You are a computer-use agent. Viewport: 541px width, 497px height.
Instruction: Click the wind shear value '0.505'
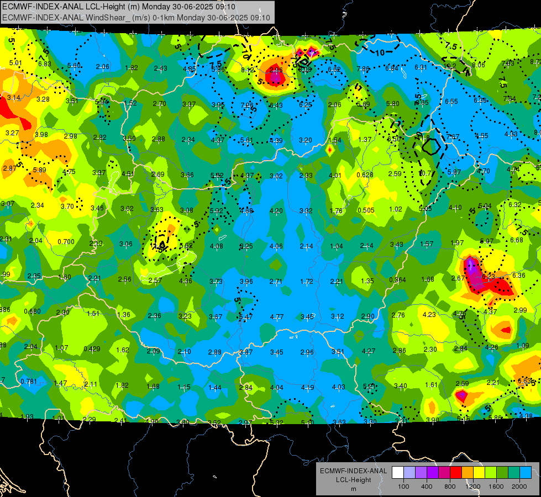coord(366,210)
